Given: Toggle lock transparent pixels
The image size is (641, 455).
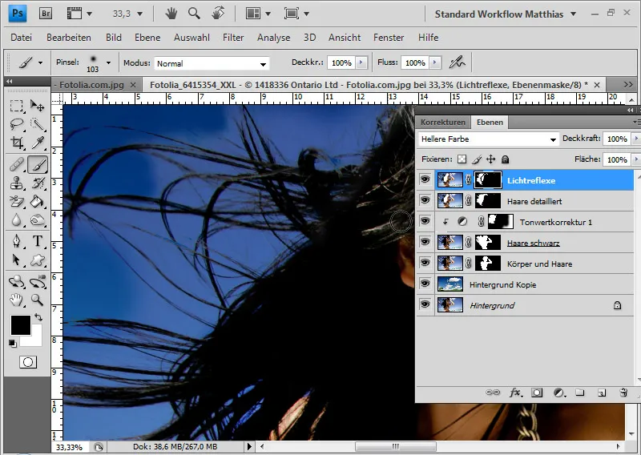Looking at the screenshot, I should coord(462,159).
